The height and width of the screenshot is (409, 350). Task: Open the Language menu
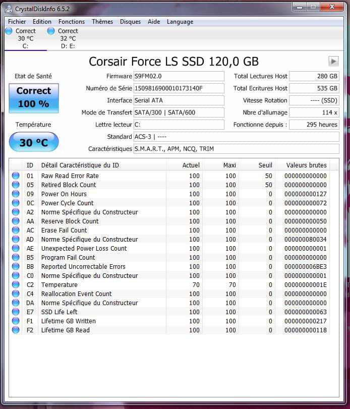click(180, 22)
